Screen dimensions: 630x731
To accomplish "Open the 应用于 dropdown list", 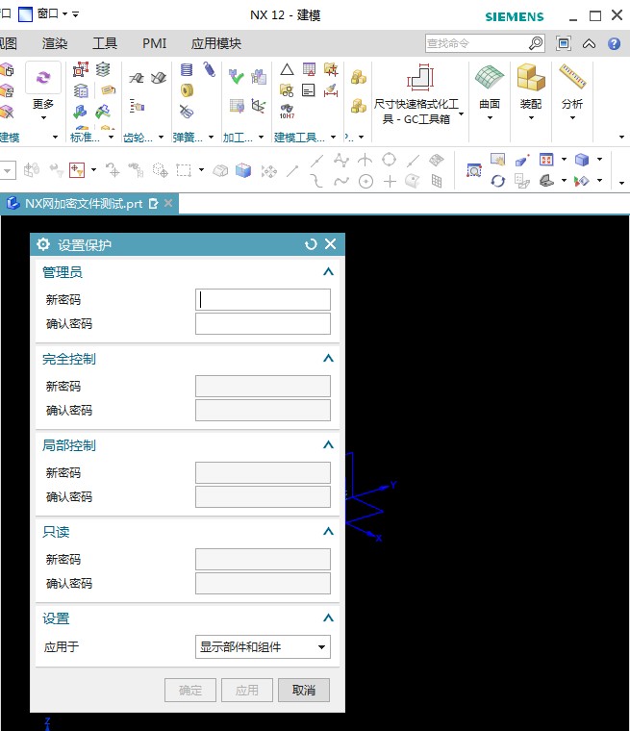I will click(x=263, y=646).
